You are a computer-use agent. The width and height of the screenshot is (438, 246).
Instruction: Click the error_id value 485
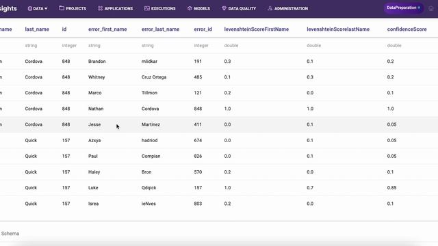coord(198,77)
